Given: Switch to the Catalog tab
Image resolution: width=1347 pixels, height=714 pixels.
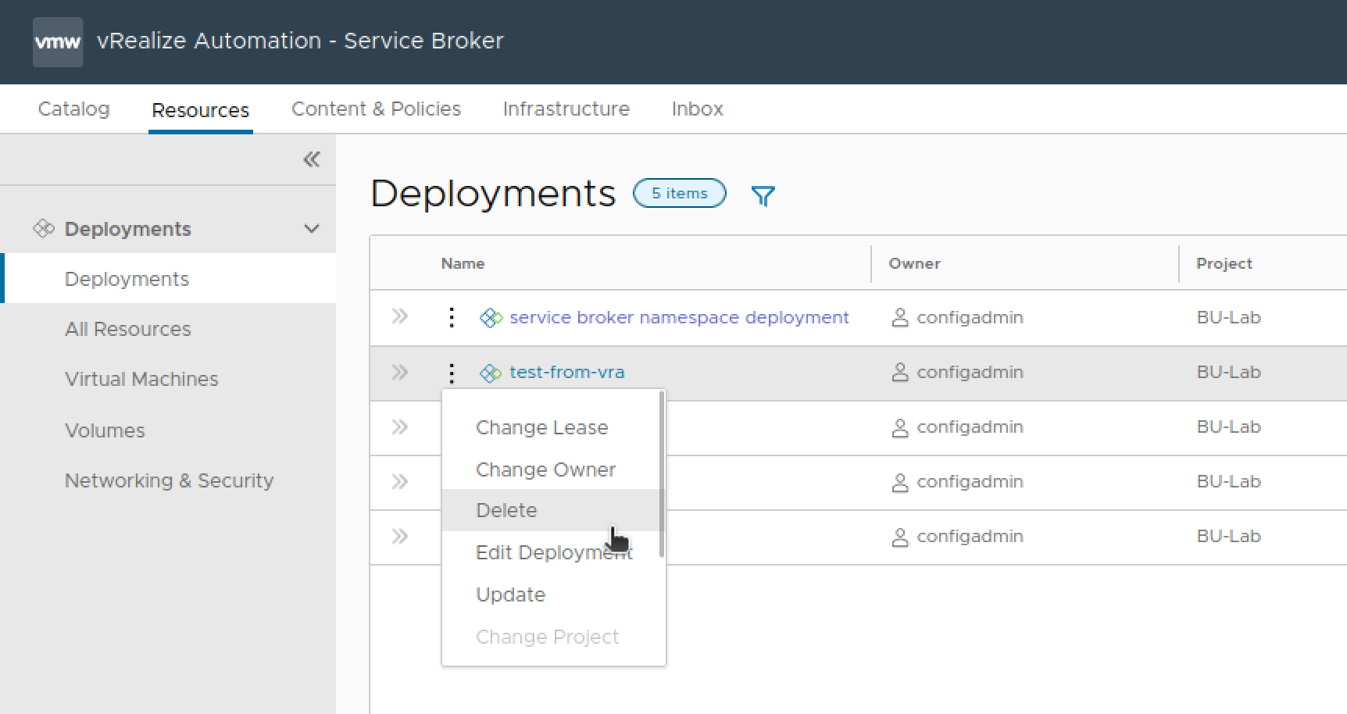Looking at the screenshot, I should click(73, 109).
